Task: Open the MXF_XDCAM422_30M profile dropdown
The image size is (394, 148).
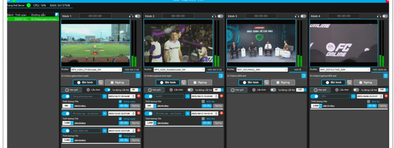Action: 262,70
